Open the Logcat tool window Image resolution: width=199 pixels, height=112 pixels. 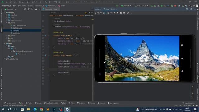coord(38,103)
